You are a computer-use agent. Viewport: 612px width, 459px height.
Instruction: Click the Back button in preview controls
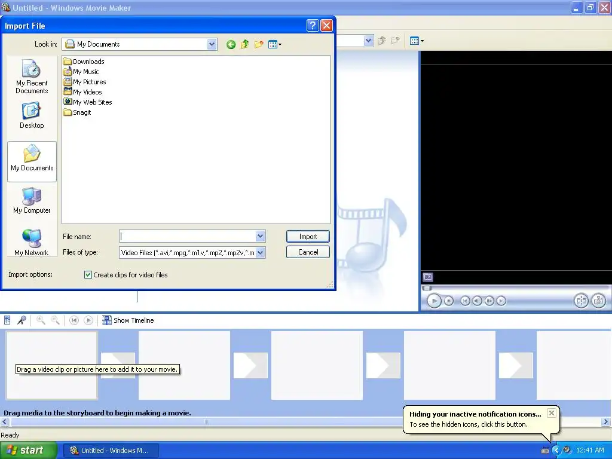[x=465, y=301]
